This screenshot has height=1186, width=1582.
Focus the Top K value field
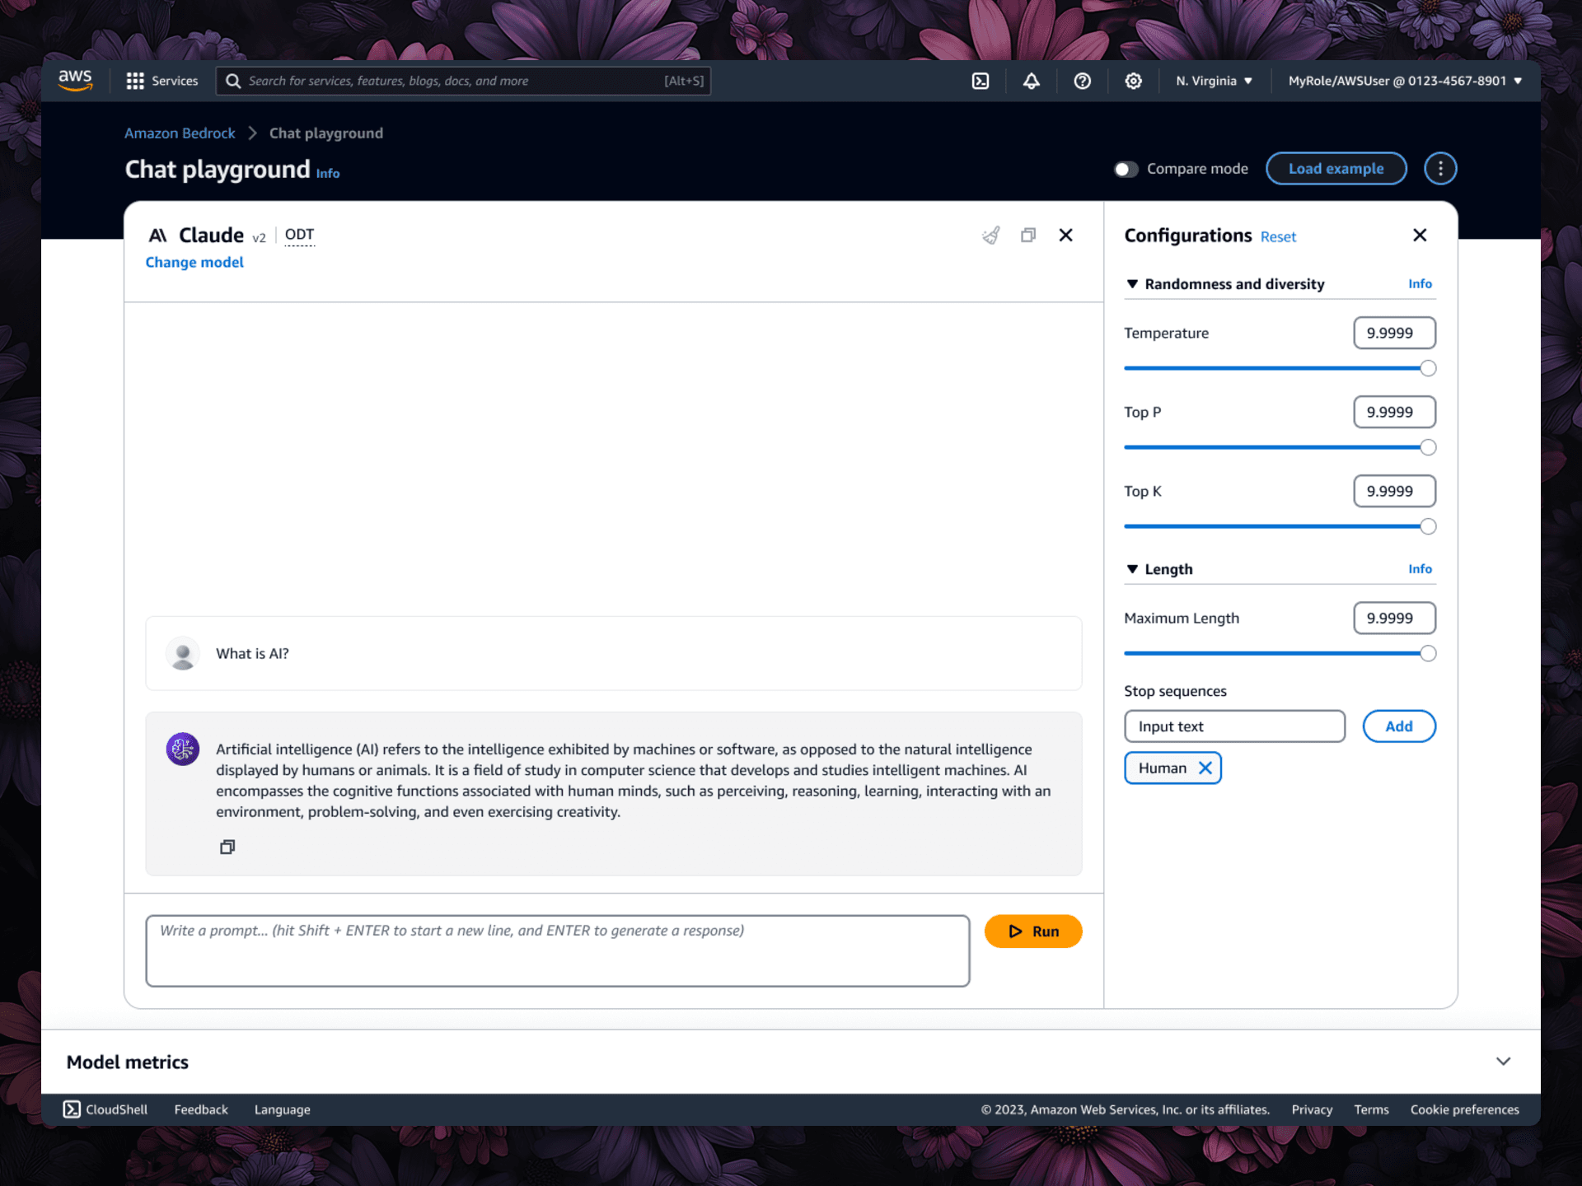[x=1394, y=491]
